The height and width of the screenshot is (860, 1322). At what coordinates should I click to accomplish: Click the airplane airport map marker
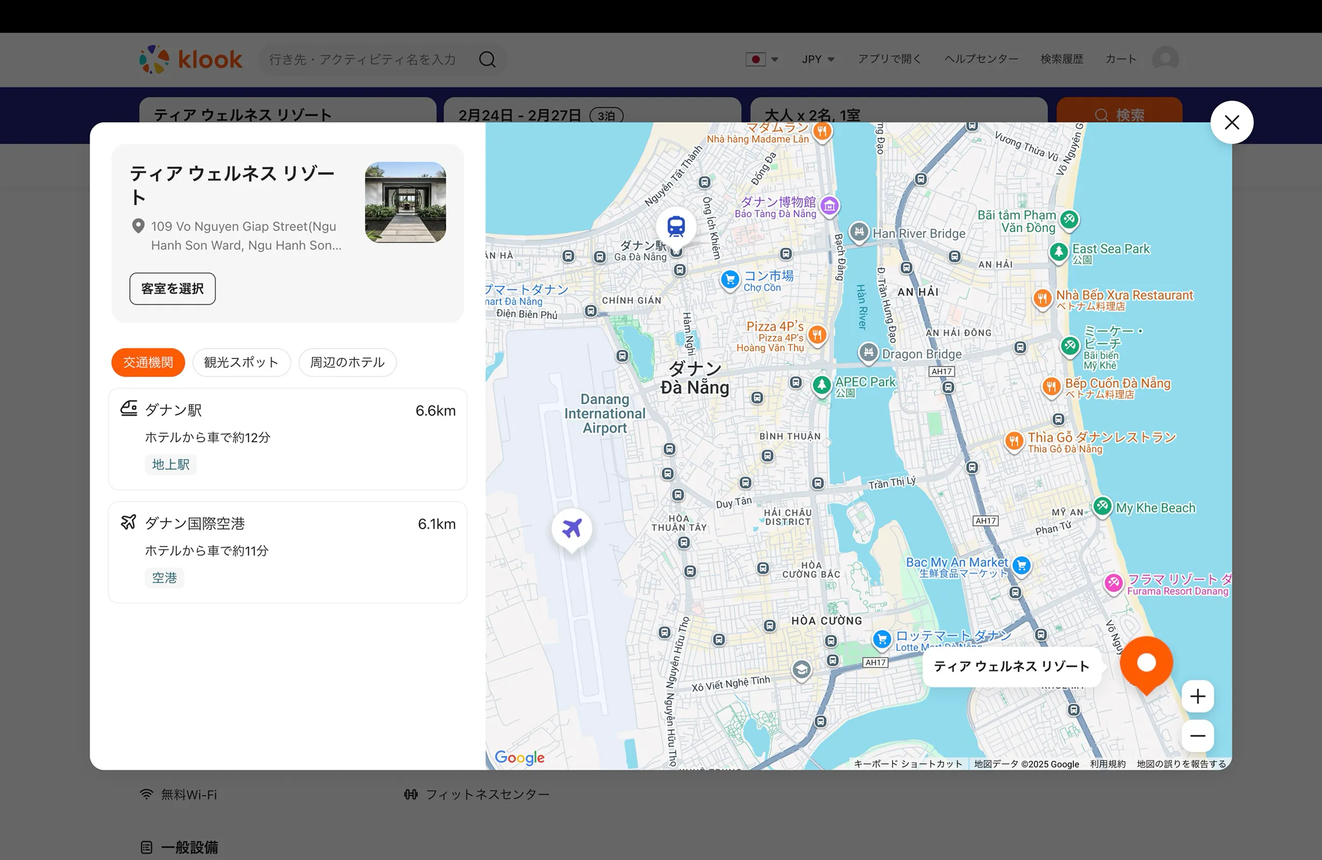pos(572,529)
